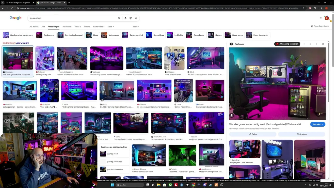Screen dimensions: 334x188
Task: Click the Afbeelding bewerken button
Action: click(x=287, y=44)
